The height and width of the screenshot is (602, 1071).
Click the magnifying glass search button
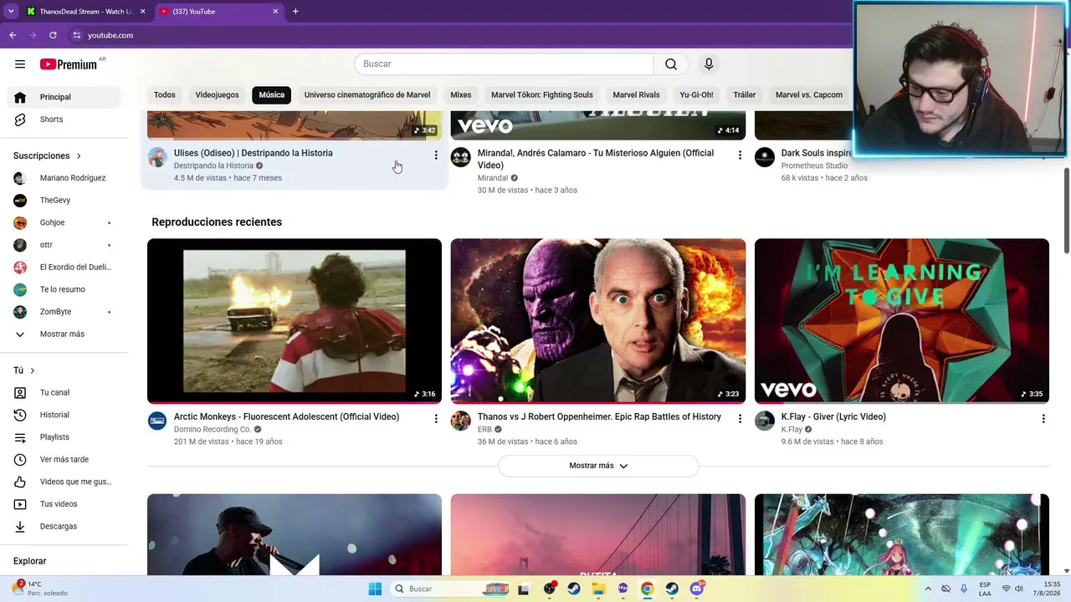(671, 64)
